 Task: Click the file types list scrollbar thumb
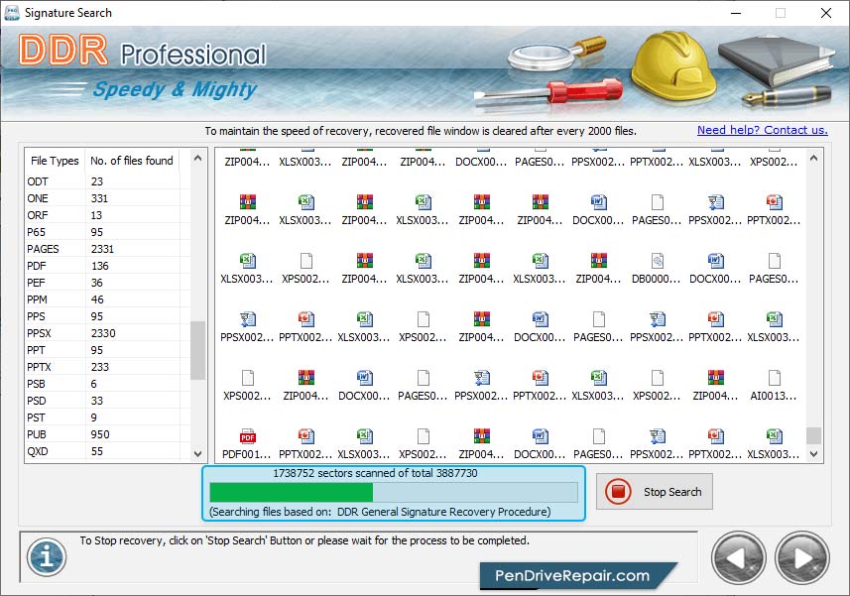coord(197,350)
